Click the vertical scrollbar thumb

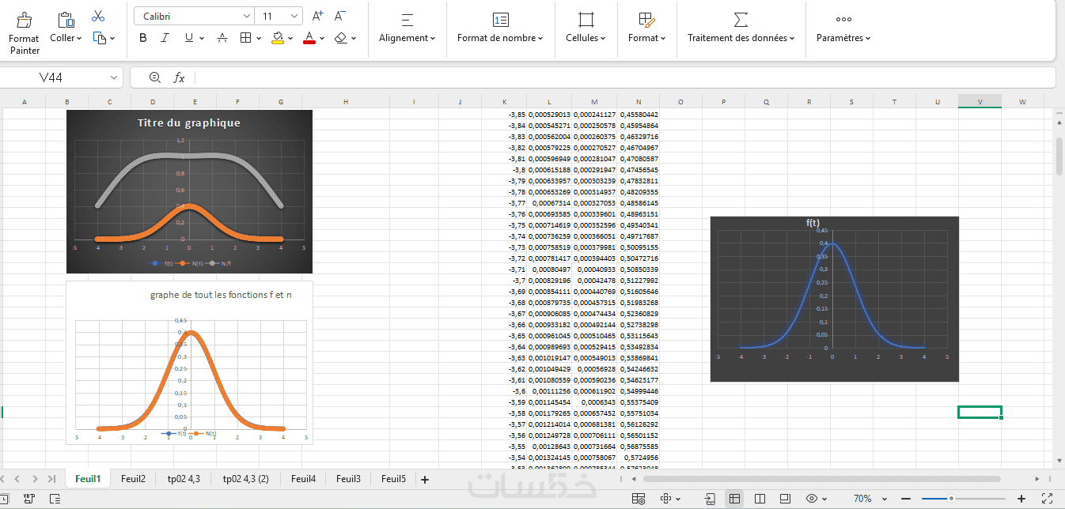(x=1059, y=156)
